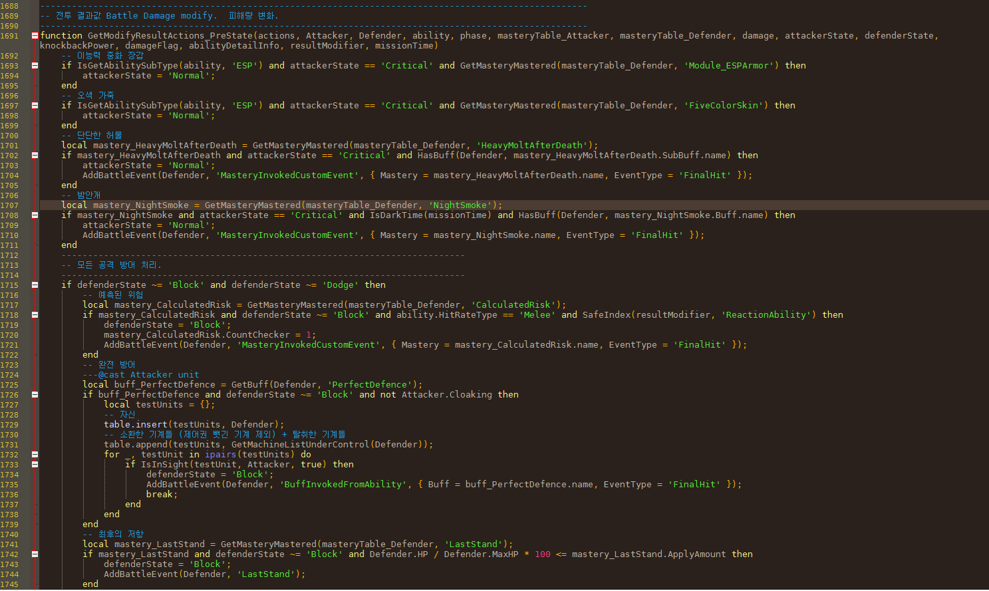Click the SafeIndex function call
Screen dimensions: 989x591
pos(607,315)
